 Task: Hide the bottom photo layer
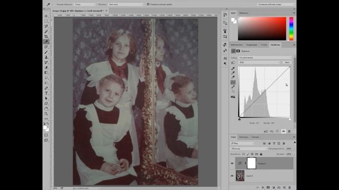[232, 176]
